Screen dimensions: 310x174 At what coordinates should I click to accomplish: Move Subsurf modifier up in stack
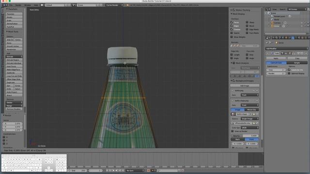[298, 53]
